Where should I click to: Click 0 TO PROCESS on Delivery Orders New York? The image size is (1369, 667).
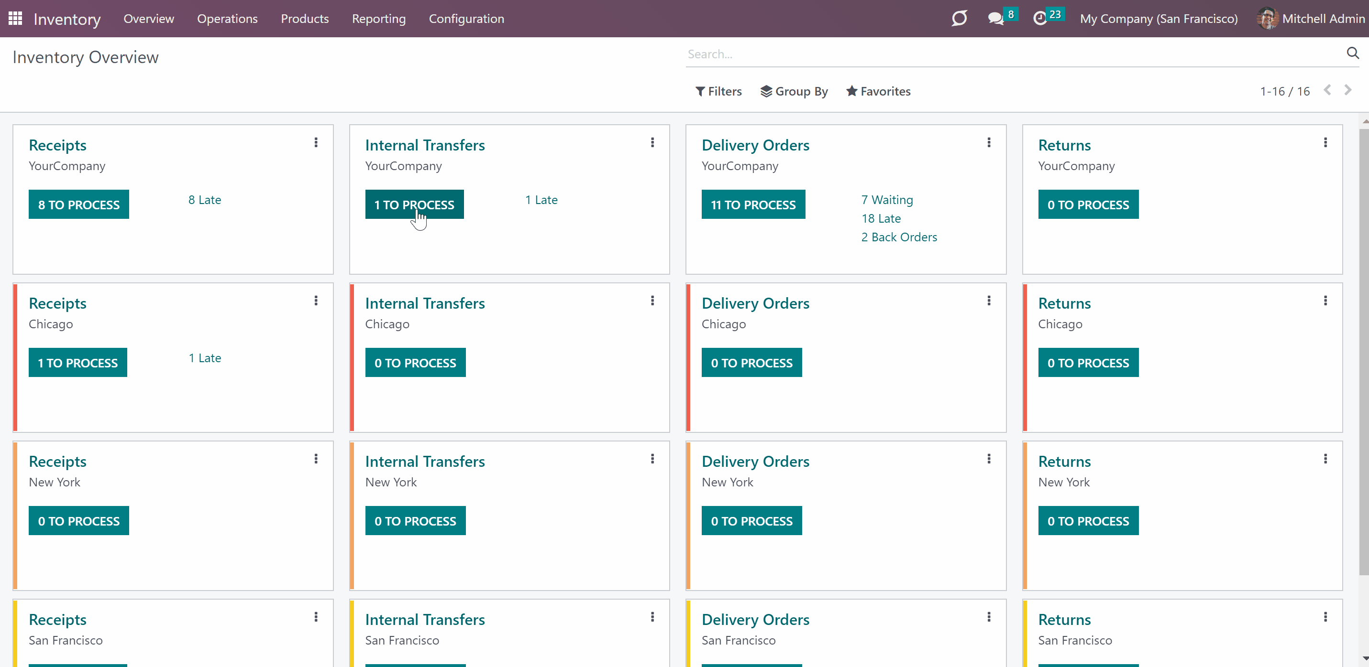tap(752, 521)
